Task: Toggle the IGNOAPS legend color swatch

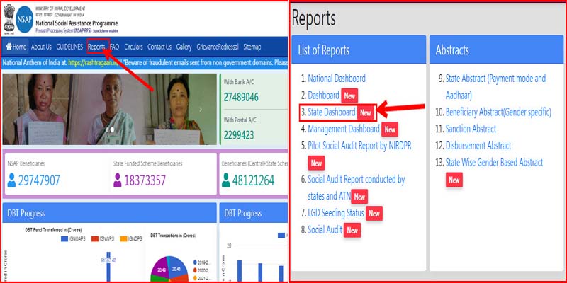Action: [x=64, y=239]
